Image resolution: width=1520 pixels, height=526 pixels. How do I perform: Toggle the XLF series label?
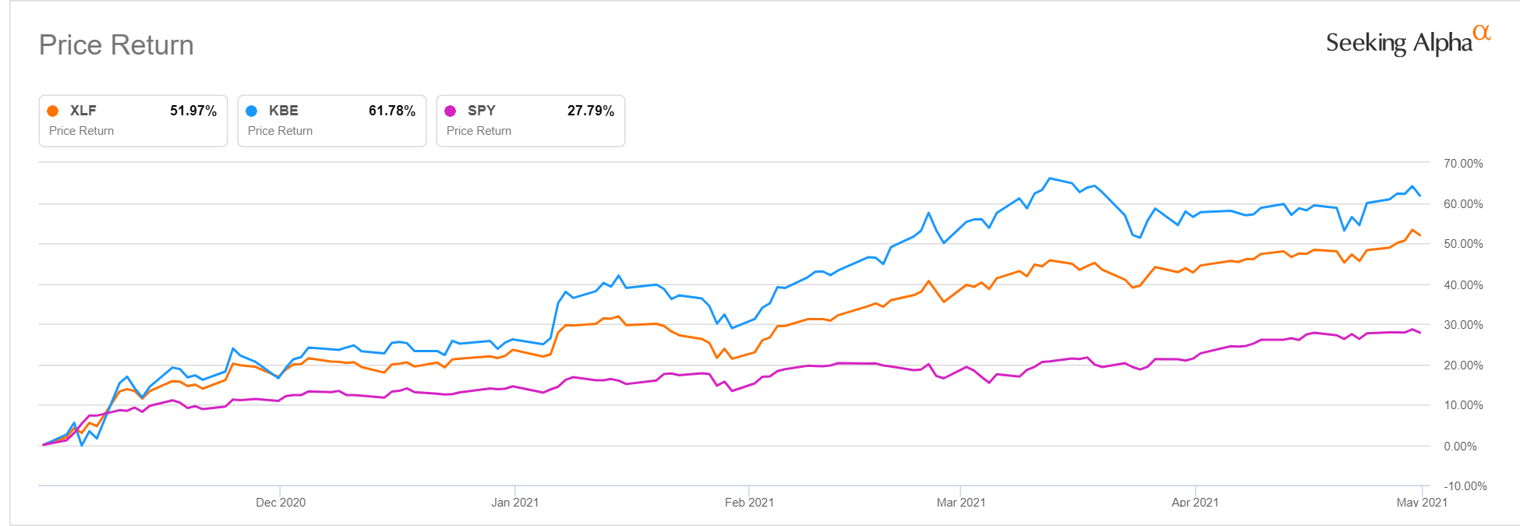pos(83,111)
